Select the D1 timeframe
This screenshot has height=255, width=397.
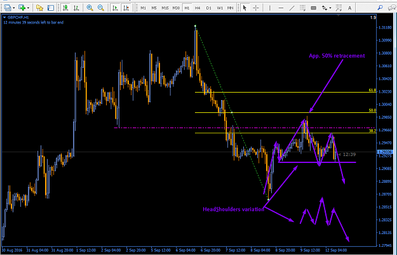tap(208, 8)
